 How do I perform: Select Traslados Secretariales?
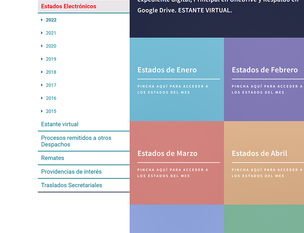pos(71,185)
